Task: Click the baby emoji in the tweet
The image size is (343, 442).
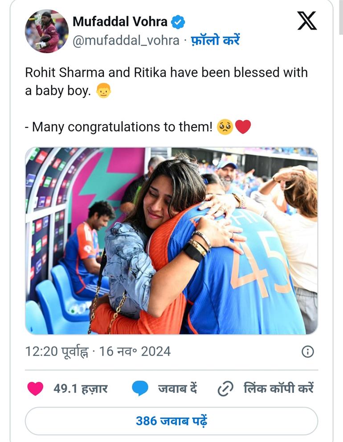Action: [103, 91]
